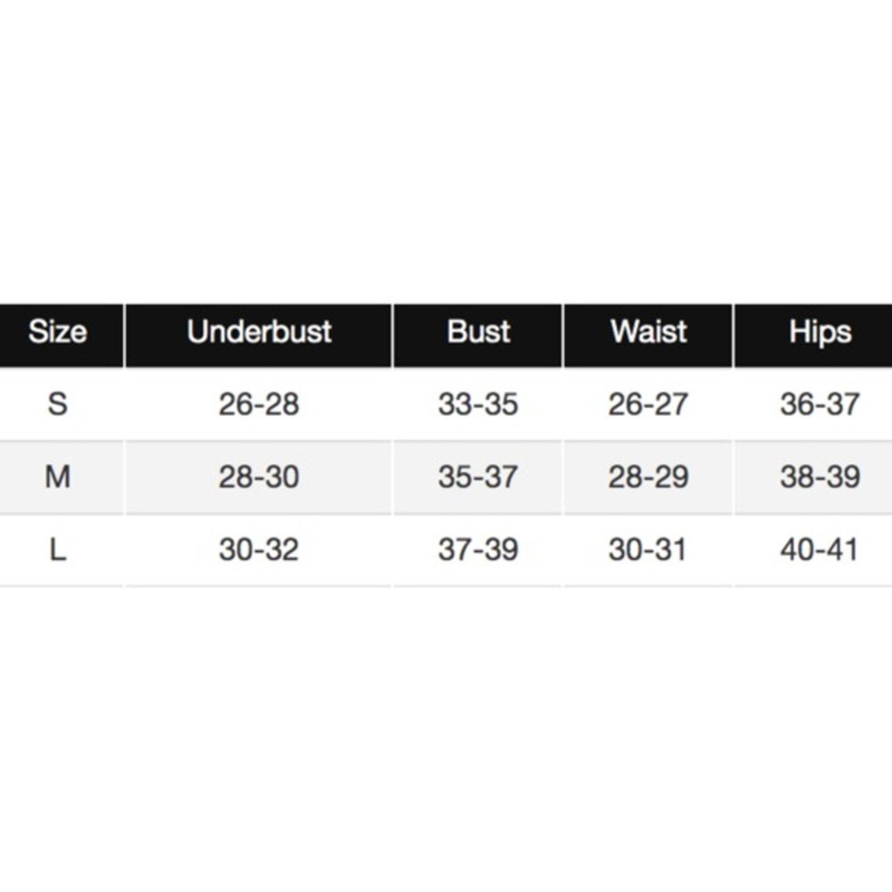Click the 28-29 waist cell
892x892 pixels.
[648, 477]
